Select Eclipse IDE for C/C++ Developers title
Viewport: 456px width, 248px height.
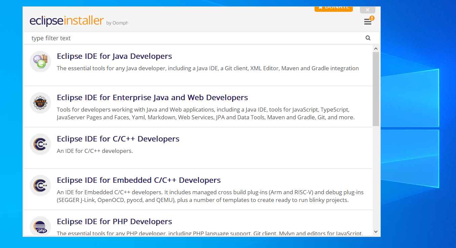[118, 139]
